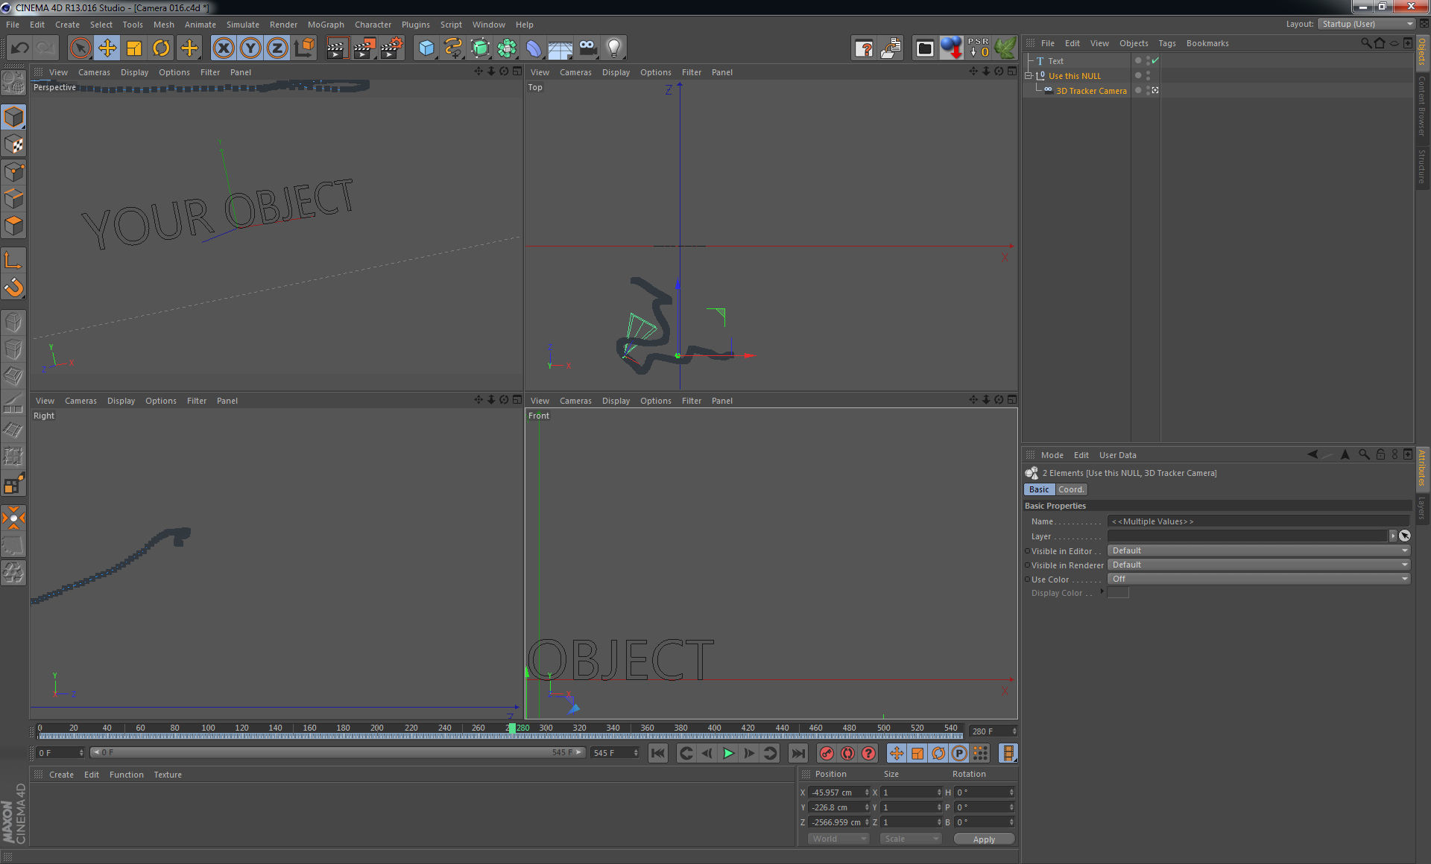The width and height of the screenshot is (1431, 864).
Task: Switch to the Coord. tab in Attributes
Action: click(x=1071, y=489)
